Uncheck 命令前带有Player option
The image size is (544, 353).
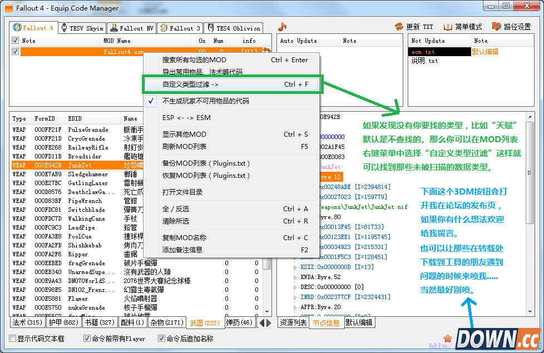point(87,339)
